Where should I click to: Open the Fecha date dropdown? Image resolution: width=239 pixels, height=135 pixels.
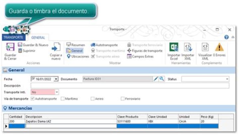tap(56, 79)
